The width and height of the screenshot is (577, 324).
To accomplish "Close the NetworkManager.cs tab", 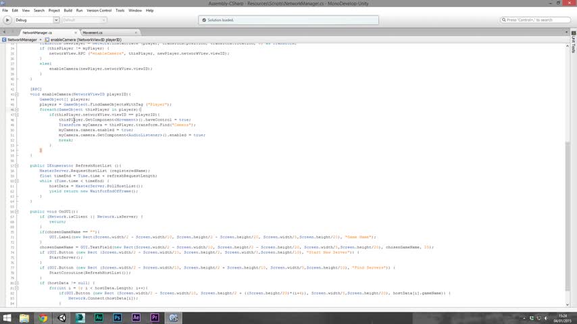I will tap(76, 32).
